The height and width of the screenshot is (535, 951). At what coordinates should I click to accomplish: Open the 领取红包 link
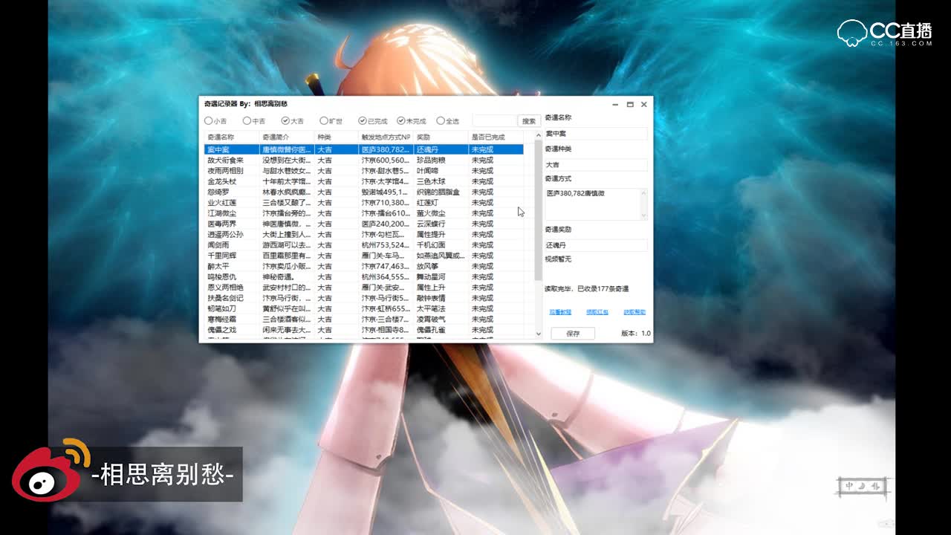click(597, 313)
